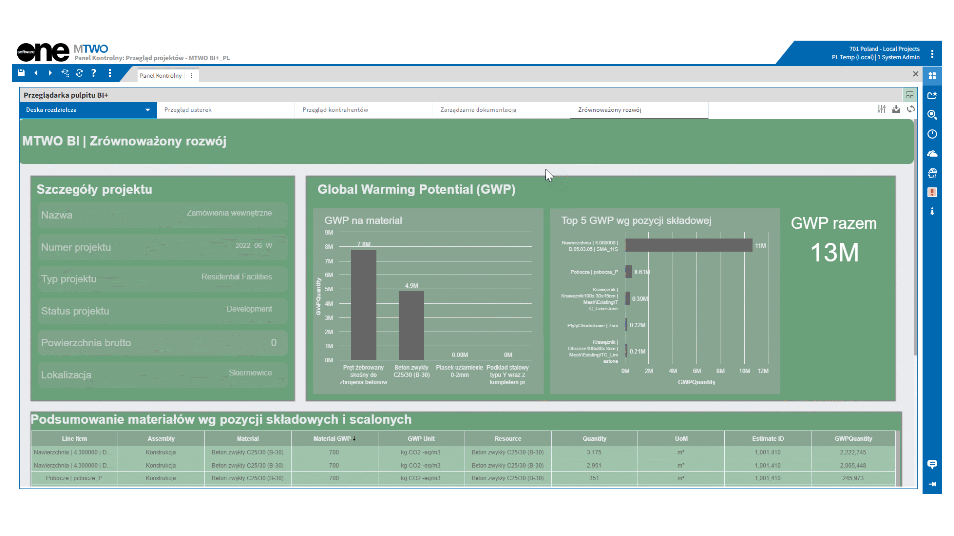Switch to Zarządzanie dokumentacją tab
The width and height of the screenshot is (954, 536).
[x=478, y=110]
